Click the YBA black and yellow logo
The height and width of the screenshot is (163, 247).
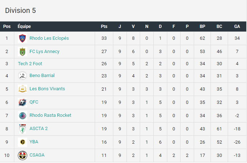[x=23, y=142]
